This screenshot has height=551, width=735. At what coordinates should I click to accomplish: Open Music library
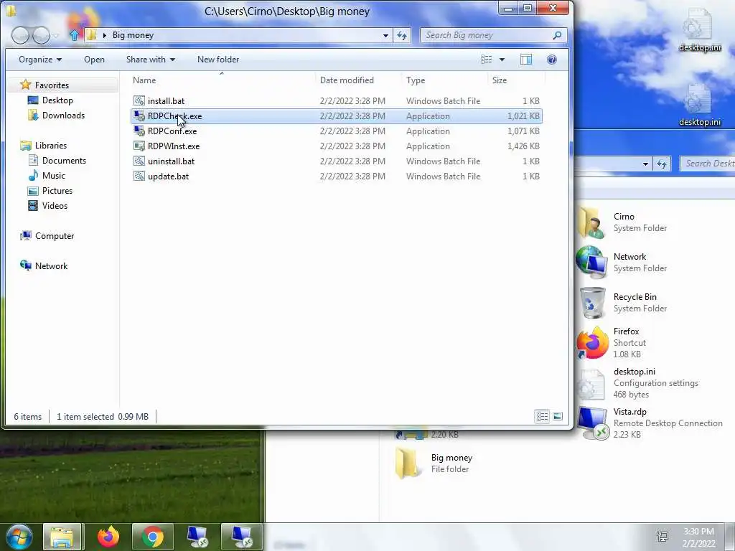click(x=53, y=175)
